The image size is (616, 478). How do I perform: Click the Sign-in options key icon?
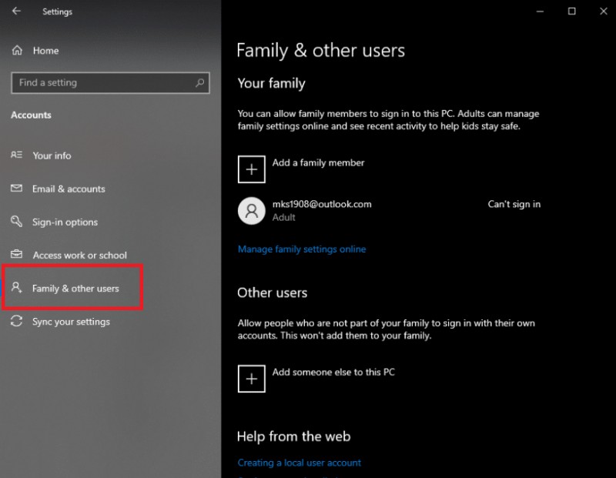[x=17, y=222]
